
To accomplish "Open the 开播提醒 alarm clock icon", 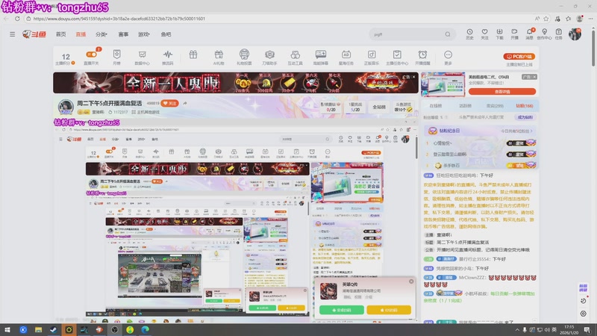I will 422,55.
